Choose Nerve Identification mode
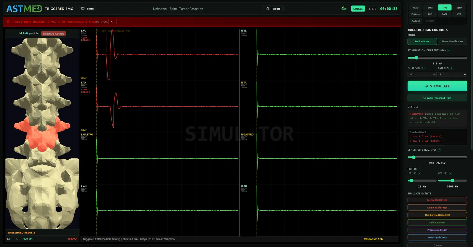 (x=452, y=41)
